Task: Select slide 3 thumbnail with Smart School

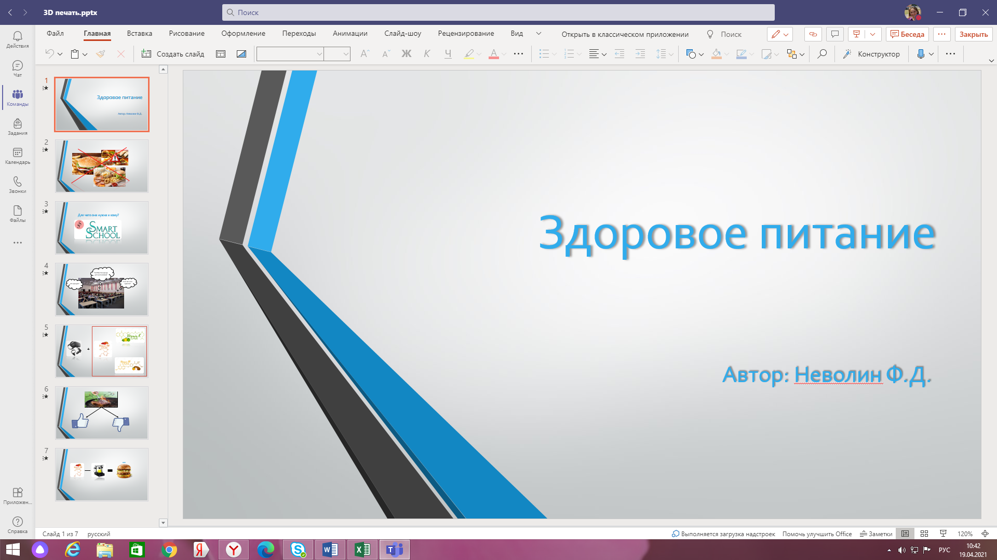Action: click(102, 228)
